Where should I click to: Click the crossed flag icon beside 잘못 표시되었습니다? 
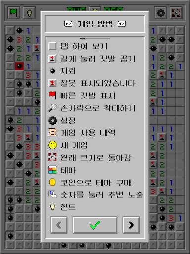(x=52, y=83)
